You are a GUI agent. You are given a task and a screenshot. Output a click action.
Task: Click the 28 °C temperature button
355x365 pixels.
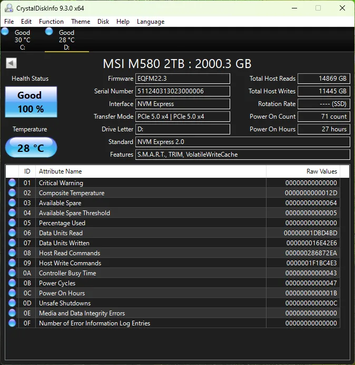(x=31, y=147)
